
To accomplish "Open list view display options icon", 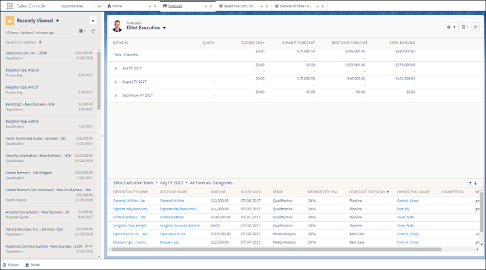I will pyautogui.click(x=82, y=31).
